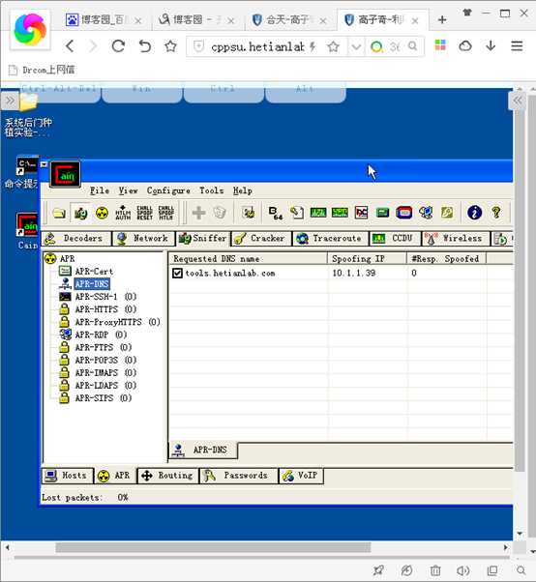Toggle the Start/Stop Sniffer network card icon
This screenshot has height=582, width=536.
[x=80, y=213]
